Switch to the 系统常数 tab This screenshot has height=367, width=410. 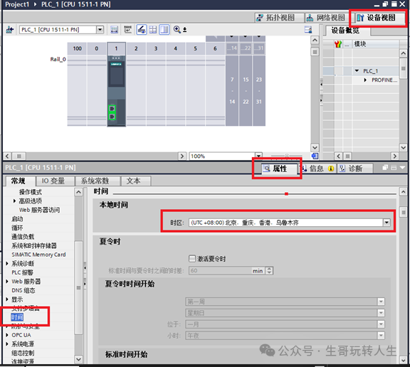coord(95,181)
